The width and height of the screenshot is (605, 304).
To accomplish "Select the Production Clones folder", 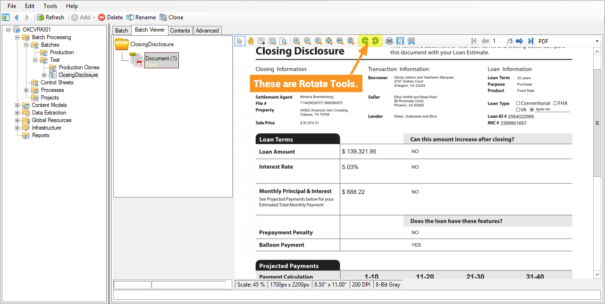I will click(79, 67).
